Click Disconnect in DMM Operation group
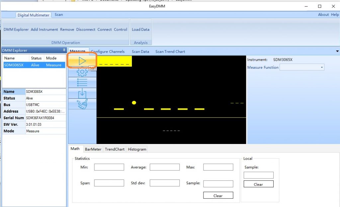The width and height of the screenshot is (340, 207). tap(86, 30)
